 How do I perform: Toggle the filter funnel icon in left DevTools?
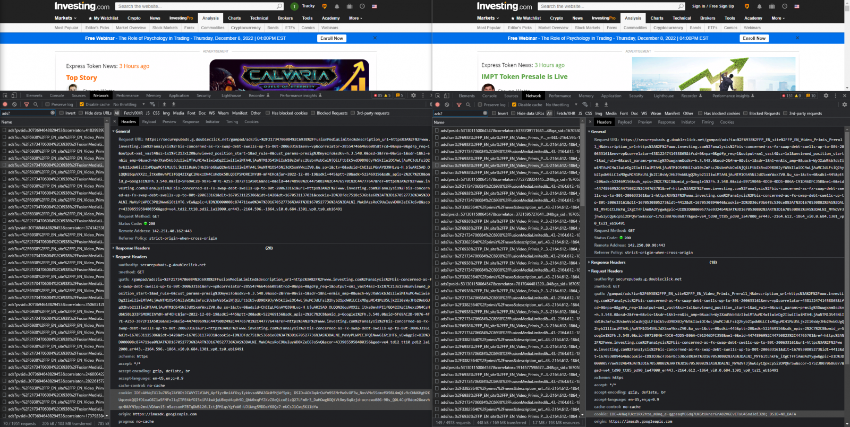[x=26, y=104]
